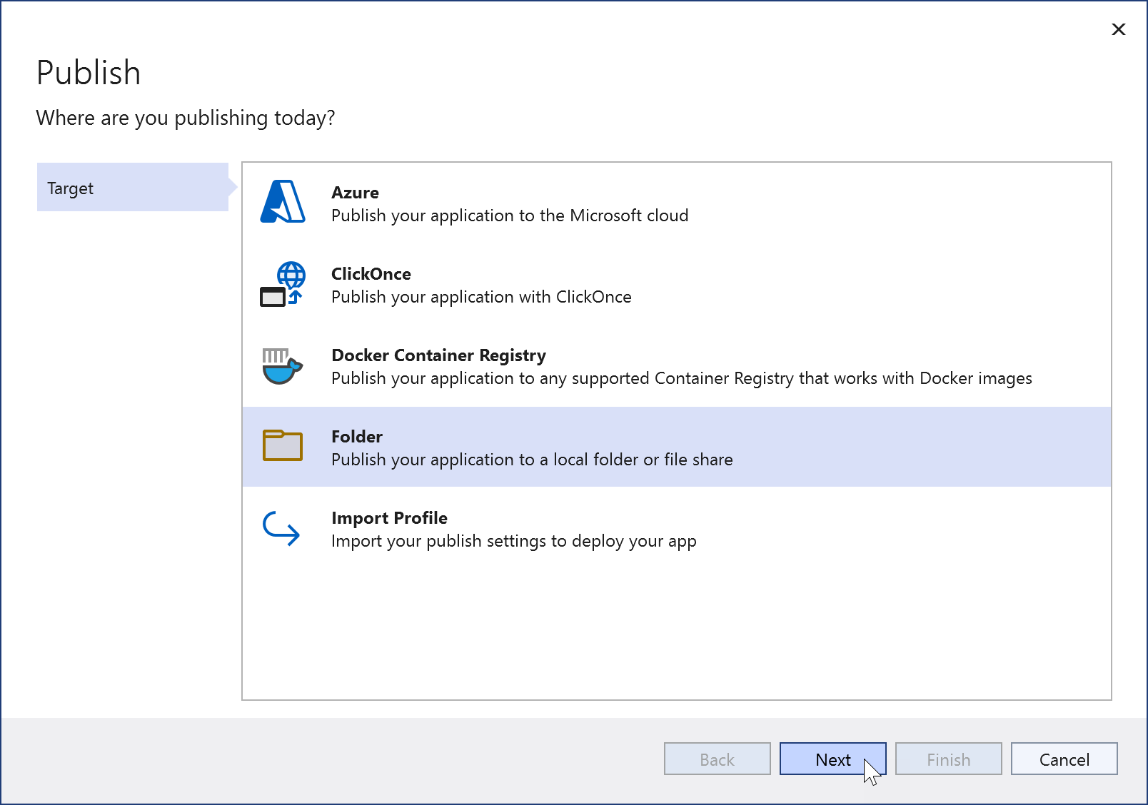Viewport: 1148px width, 805px height.
Task: Click the Import Profile arrow icon
Action: (x=281, y=529)
